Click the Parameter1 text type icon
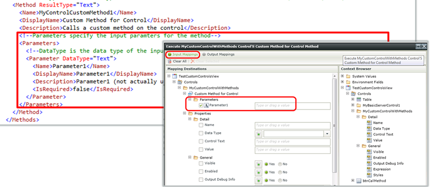This screenshot has height=187, width=430. pyautogui.click(x=207, y=105)
